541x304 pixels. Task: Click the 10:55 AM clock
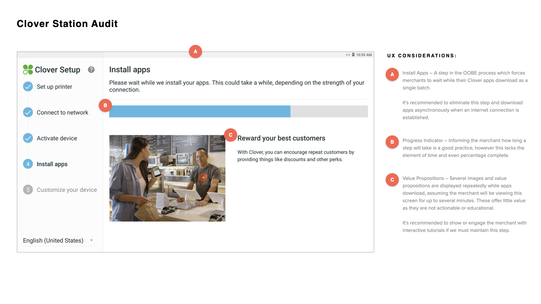[x=364, y=55]
